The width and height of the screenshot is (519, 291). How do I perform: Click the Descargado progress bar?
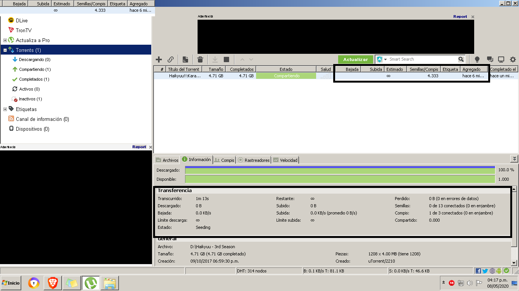[x=340, y=170]
